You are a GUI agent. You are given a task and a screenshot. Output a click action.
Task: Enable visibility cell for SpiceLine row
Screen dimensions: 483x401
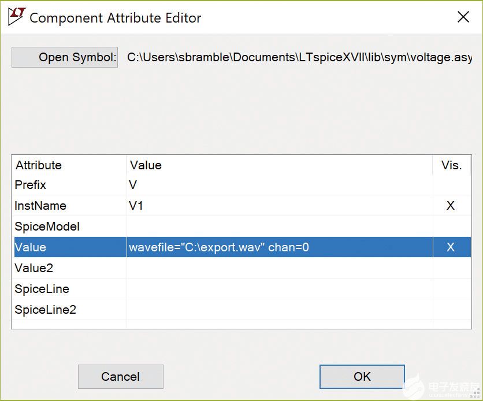click(451, 289)
